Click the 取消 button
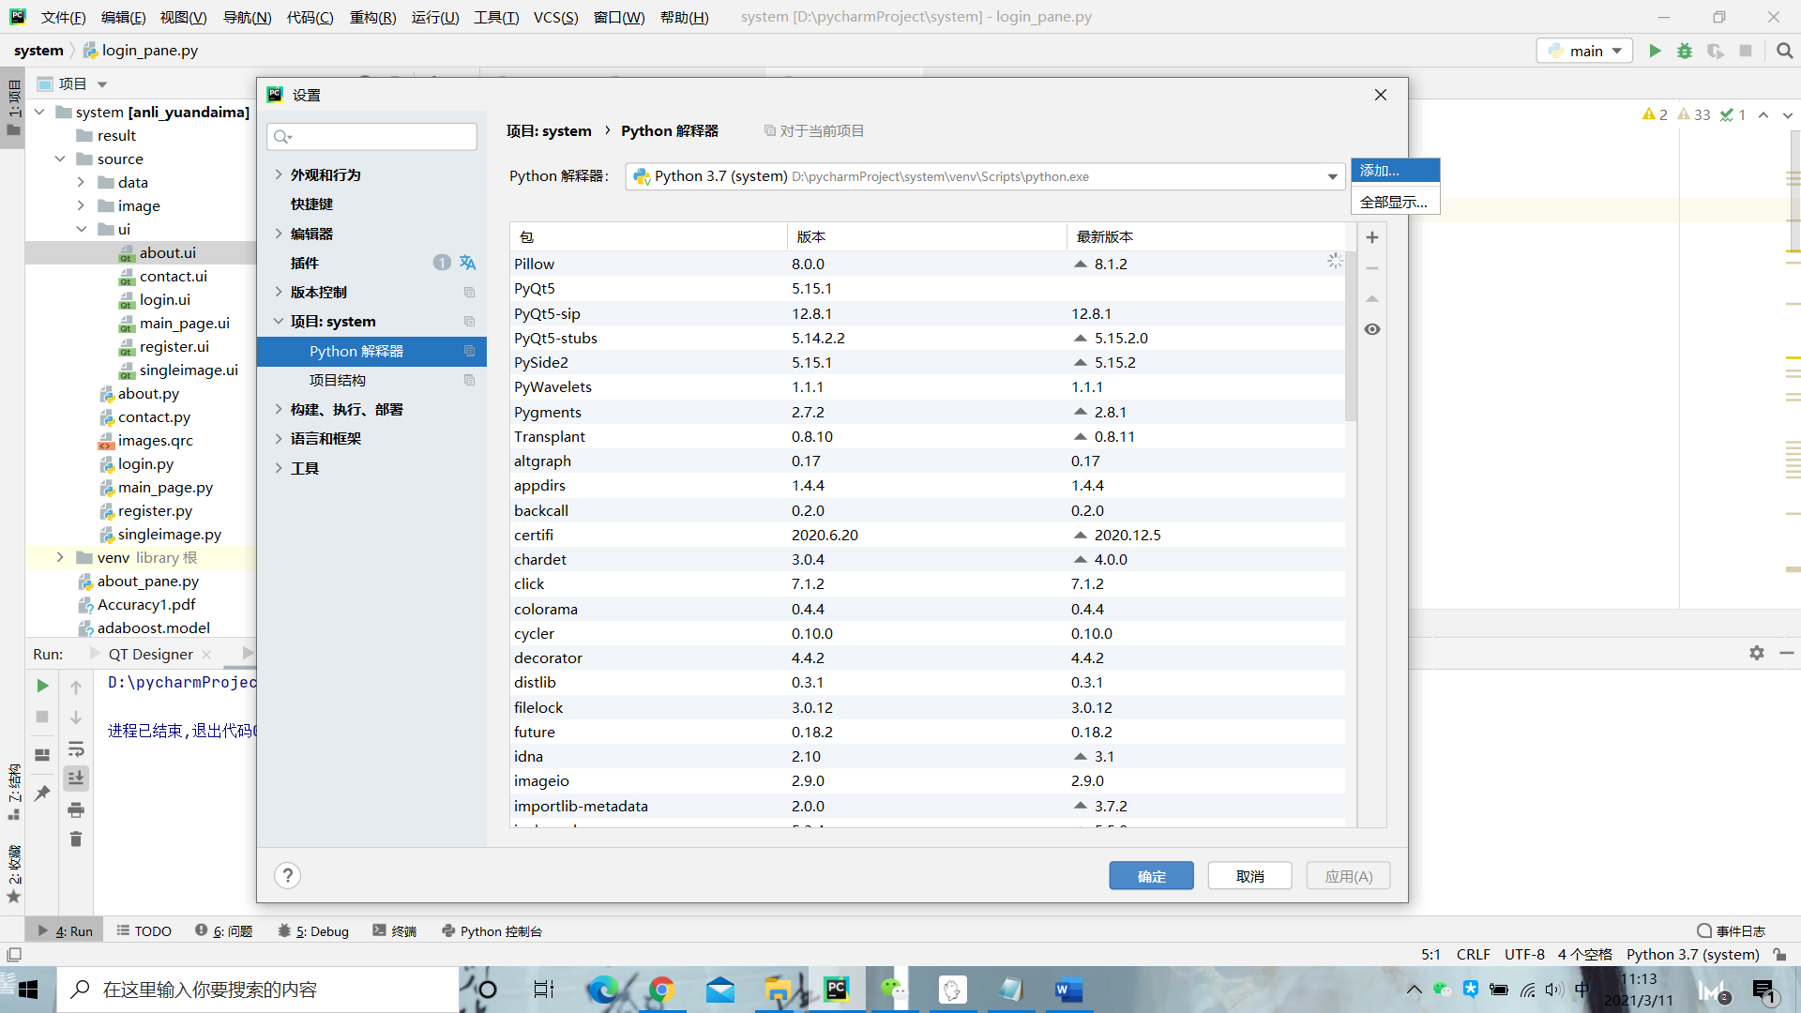1801x1013 pixels. click(x=1249, y=875)
